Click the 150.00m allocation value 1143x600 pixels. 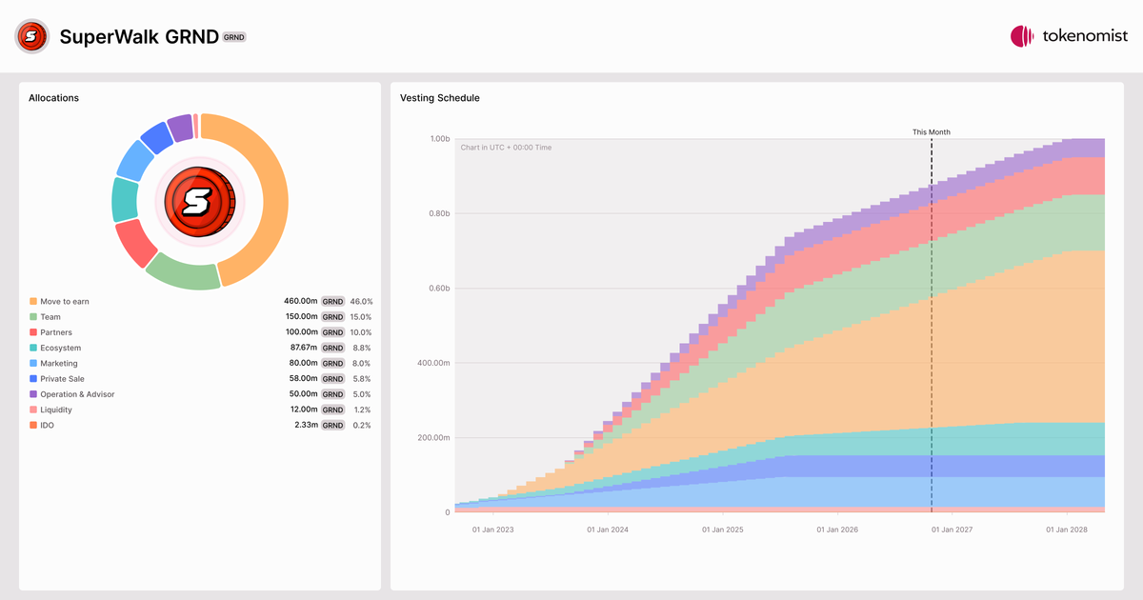point(301,316)
